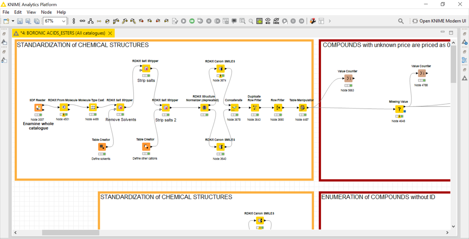Click the horizontal scrollbar thumb
Viewport: 469px width, 239px height.
[70, 233]
